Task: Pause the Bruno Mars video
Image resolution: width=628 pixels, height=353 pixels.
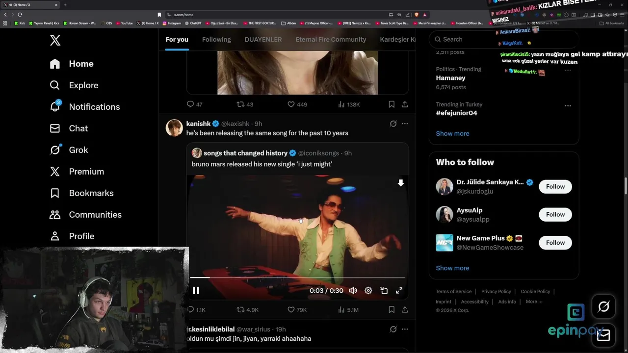Action: tap(196, 291)
